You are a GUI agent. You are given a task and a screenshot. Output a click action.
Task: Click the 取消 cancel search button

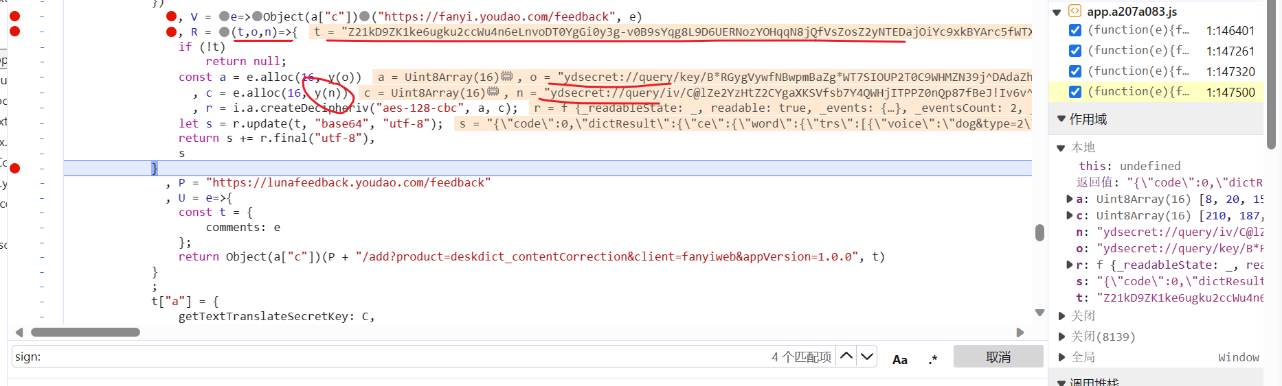pyautogui.click(x=998, y=357)
